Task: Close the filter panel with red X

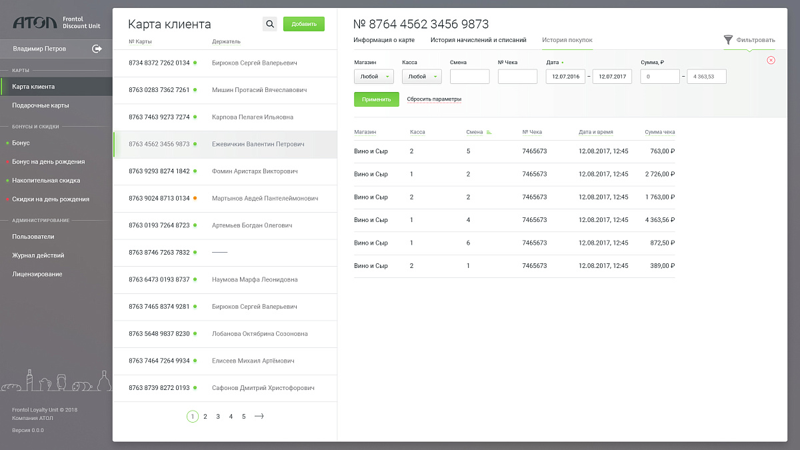Action: tap(771, 60)
